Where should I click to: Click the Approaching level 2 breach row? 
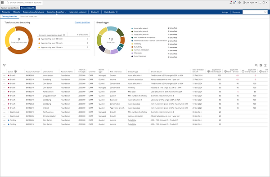pyautogui.click(x=63, y=43)
